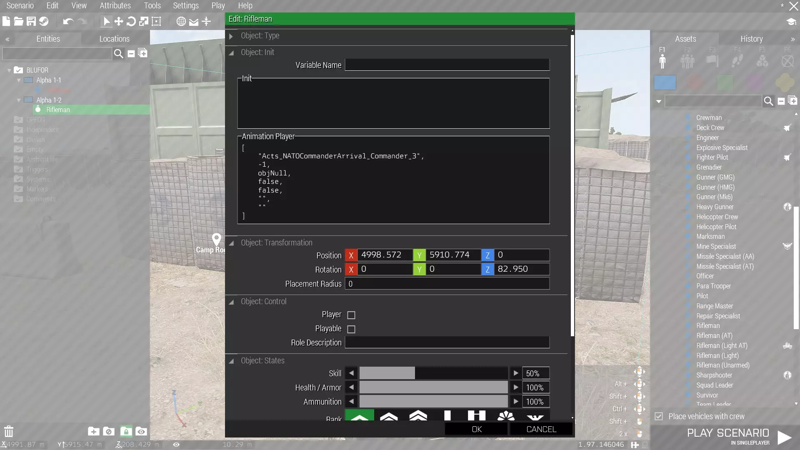The width and height of the screenshot is (800, 450).
Task: Click the Save scenario floppy icon
Action: pos(31,21)
